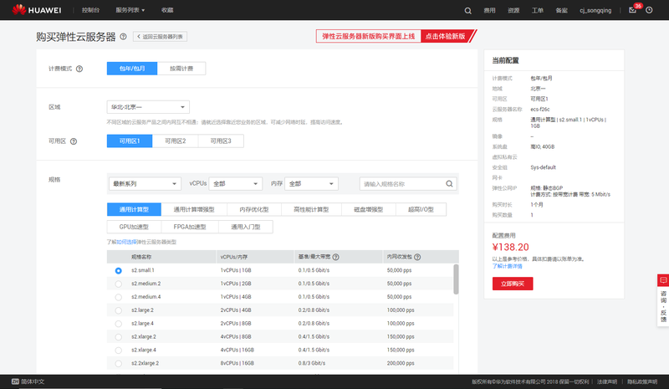
Task: Open 法律声明 footer link
Action: [x=607, y=381]
